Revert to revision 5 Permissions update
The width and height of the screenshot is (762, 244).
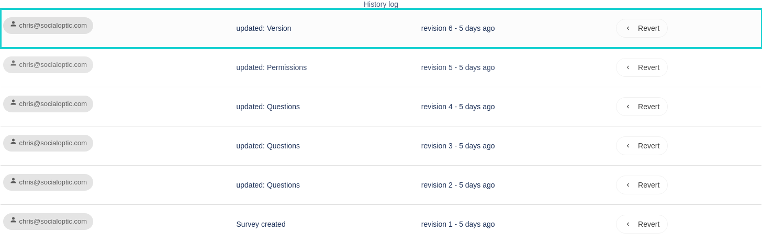point(642,67)
